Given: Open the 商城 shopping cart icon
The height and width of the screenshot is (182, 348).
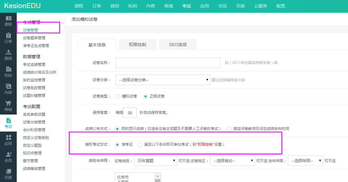Looking at the screenshot, I should (8, 104).
